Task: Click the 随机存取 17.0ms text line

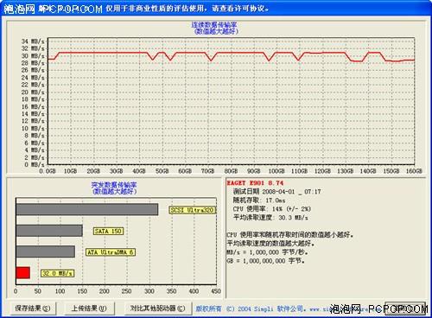Action: coord(259,200)
